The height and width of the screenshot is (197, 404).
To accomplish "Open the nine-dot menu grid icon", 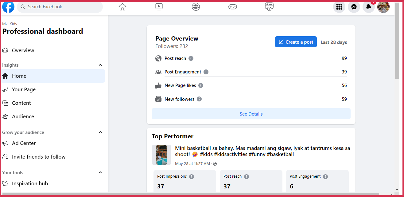I will point(339,7).
